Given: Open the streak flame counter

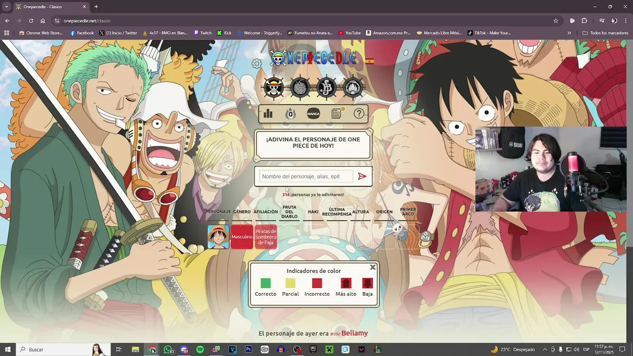Looking at the screenshot, I should (290, 114).
